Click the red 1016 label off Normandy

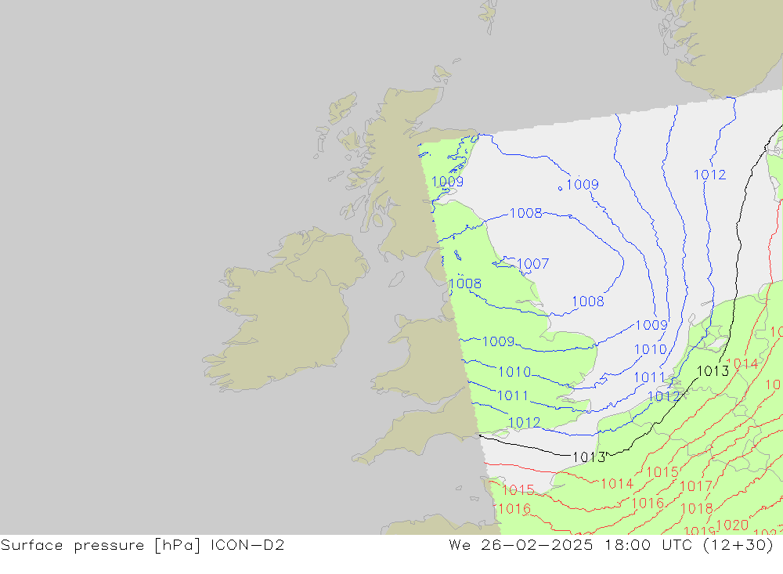coord(514,509)
